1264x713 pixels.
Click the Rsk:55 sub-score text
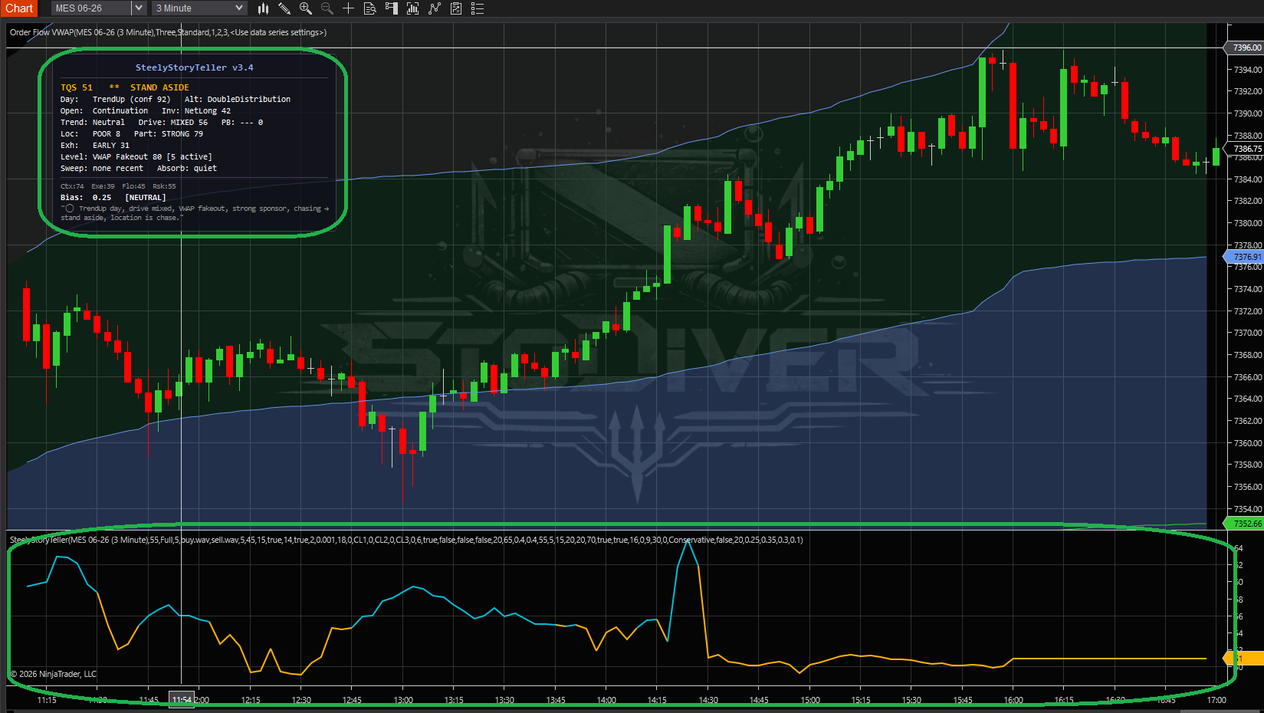[164, 186]
